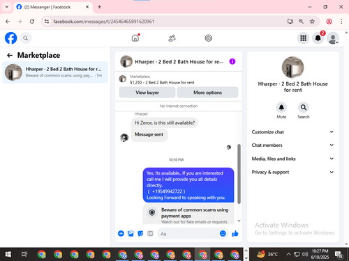349x261 pixels.
Task: Show hidden system tray icons chevron
Action: click(288, 254)
